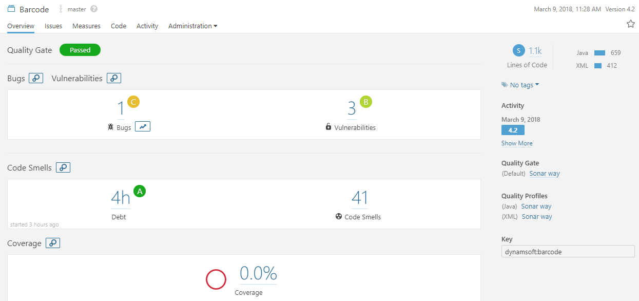Click the master branch help icon
Screen dimensions: 639x301
[93, 9]
